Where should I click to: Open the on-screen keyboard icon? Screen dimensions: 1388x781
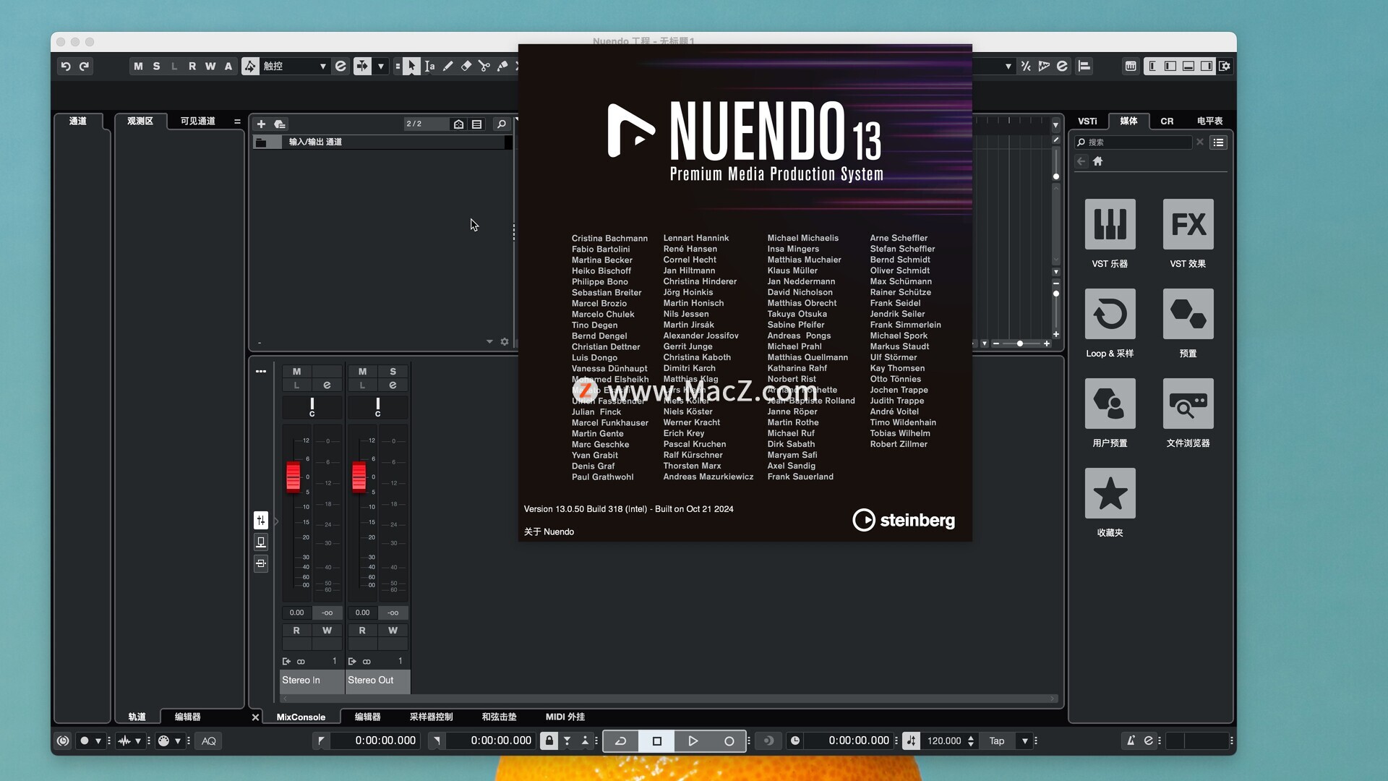(x=1131, y=66)
